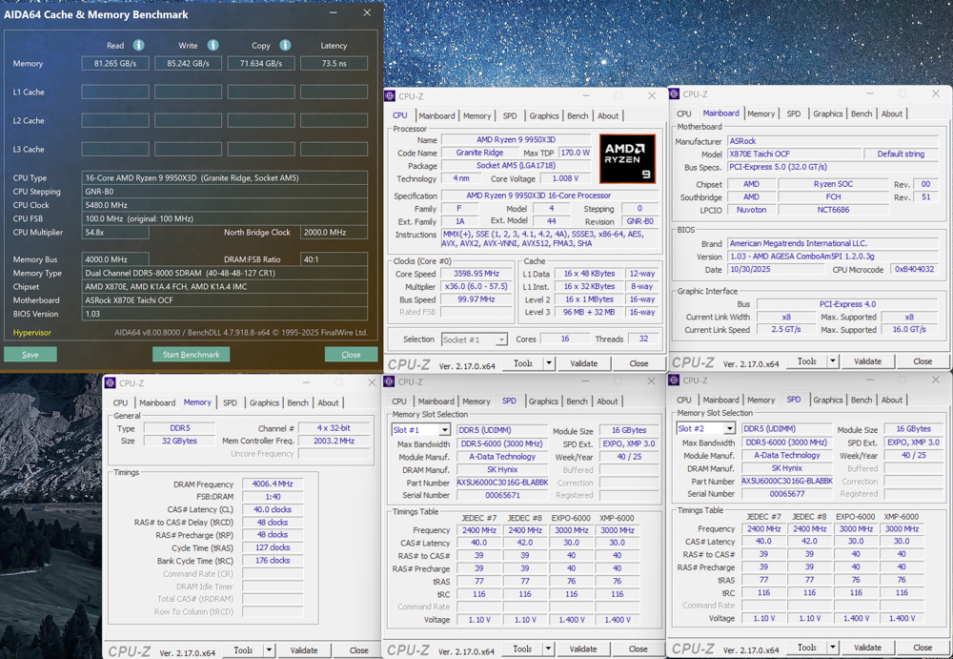Open Tools dropdown arrow in Ryzen processor window
Image resolution: width=953 pixels, height=659 pixels.
coord(549,363)
